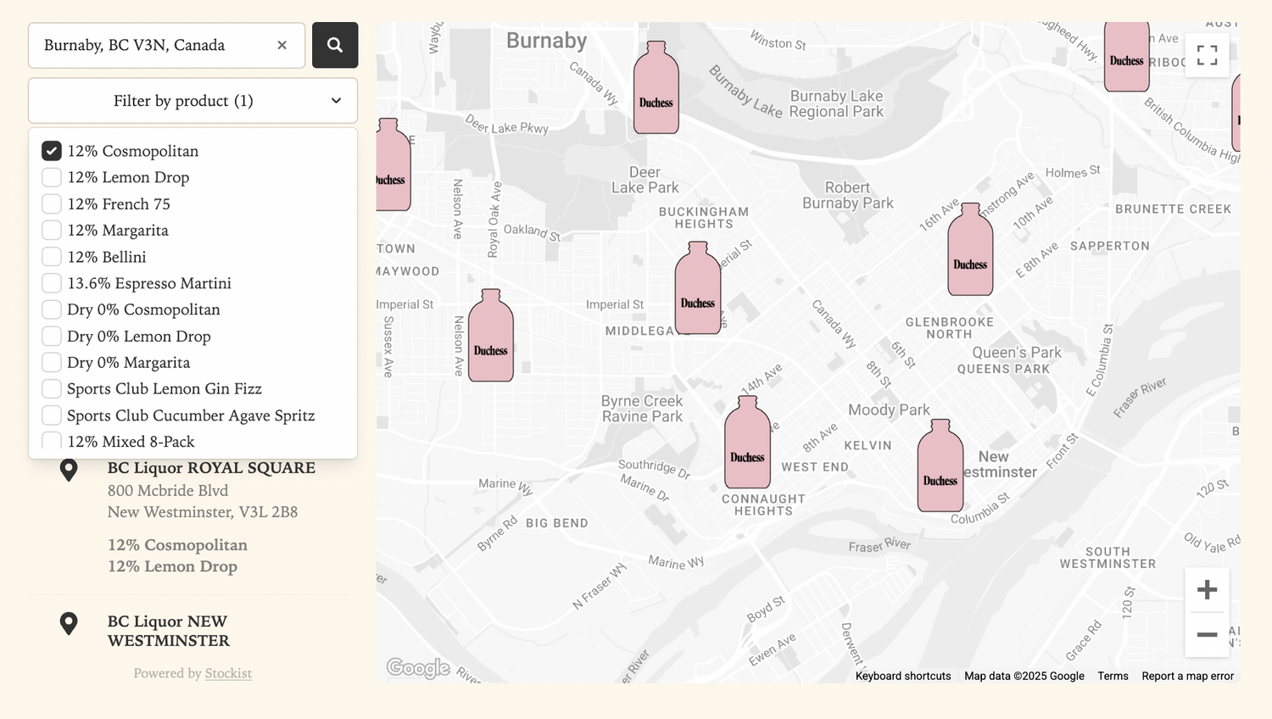
Task: Click Duchess marker near Connaught Heights
Action: tap(747, 443)
